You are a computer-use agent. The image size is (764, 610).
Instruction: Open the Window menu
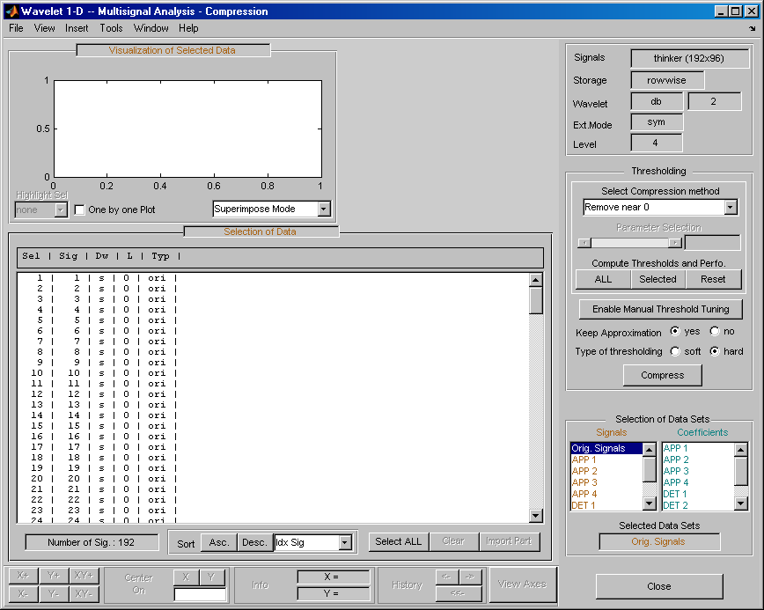point(151,28)
